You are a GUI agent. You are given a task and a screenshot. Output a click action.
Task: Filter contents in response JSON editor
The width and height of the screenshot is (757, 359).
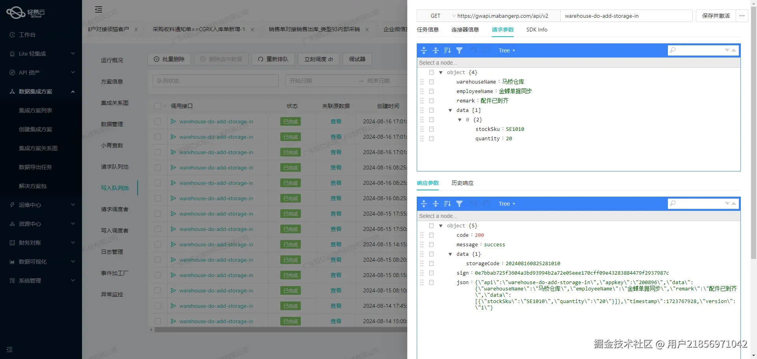point(459,204)
